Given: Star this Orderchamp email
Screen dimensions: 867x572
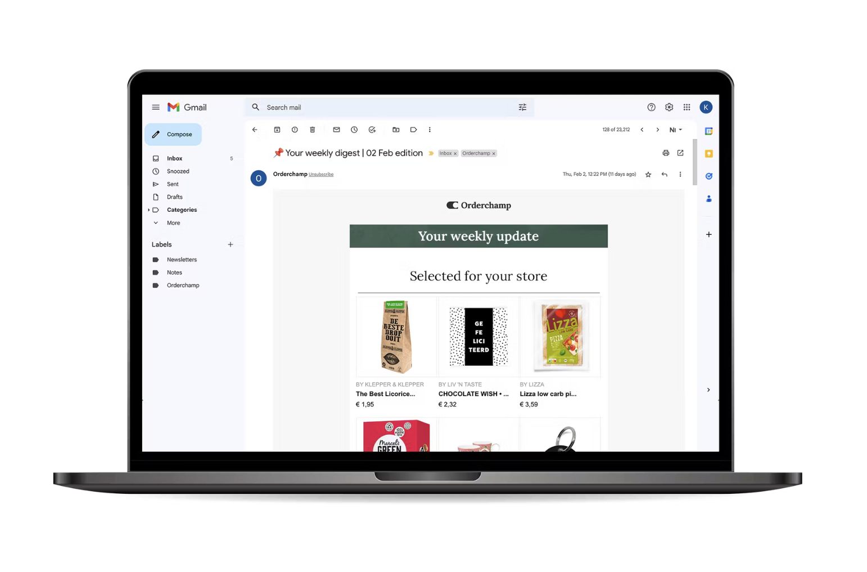Looking at the screenshot, I should (x=648, y=175).
